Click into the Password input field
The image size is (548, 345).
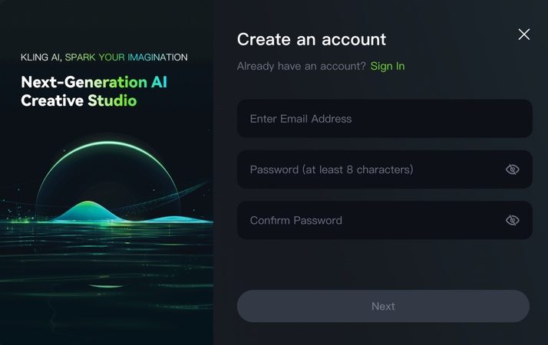[368, 169]
